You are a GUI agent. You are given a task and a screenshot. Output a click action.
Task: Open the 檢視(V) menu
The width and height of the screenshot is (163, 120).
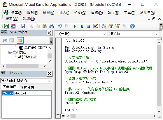point(49,13)
